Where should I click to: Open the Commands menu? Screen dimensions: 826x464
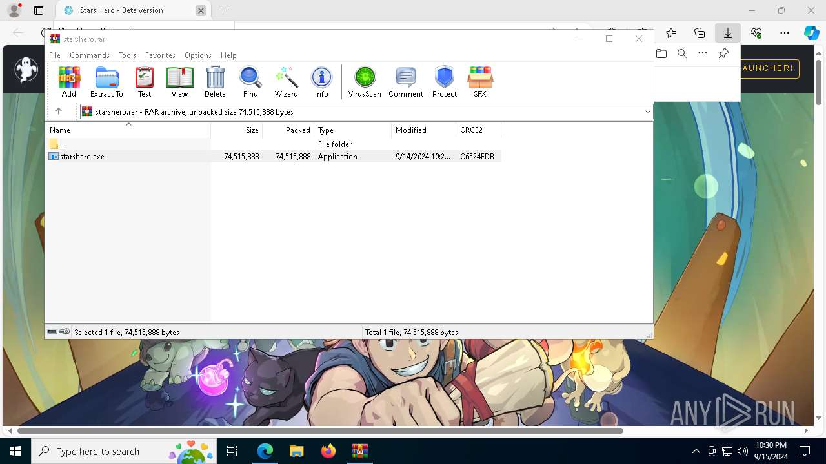90,55
